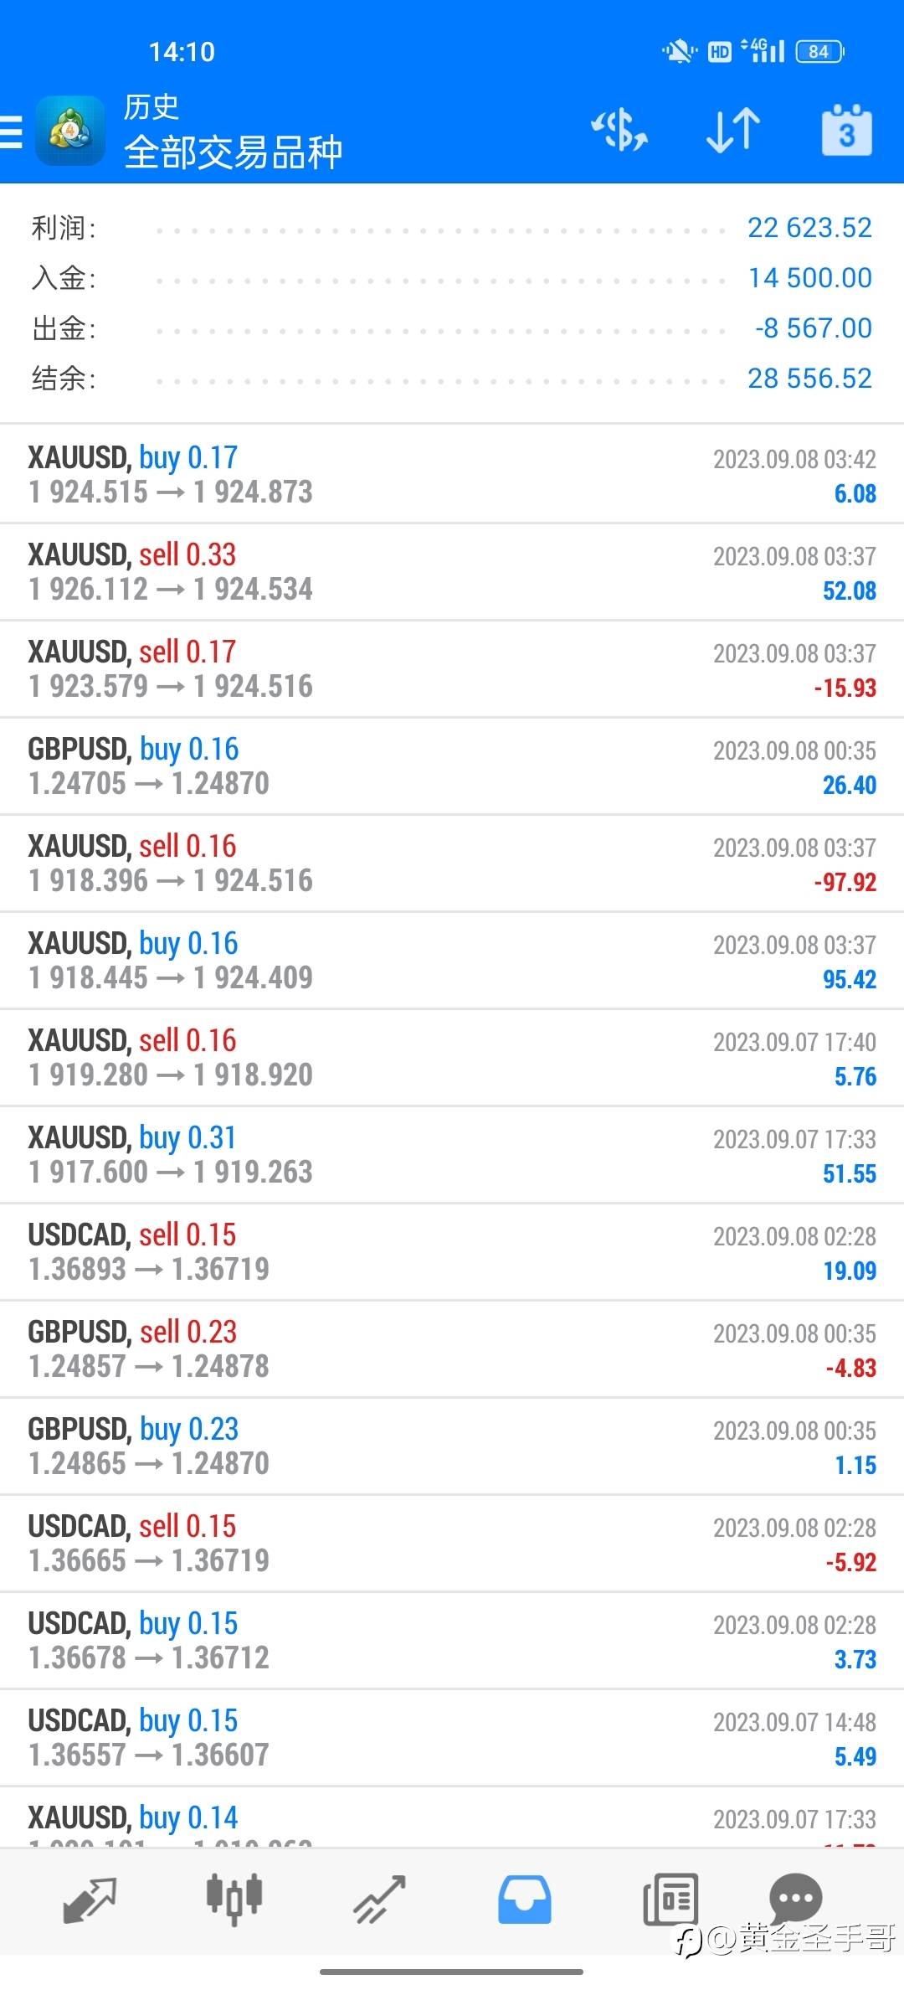Open the chat messages tab
Screen dimensions: 904x1990
coord(795,1896)
